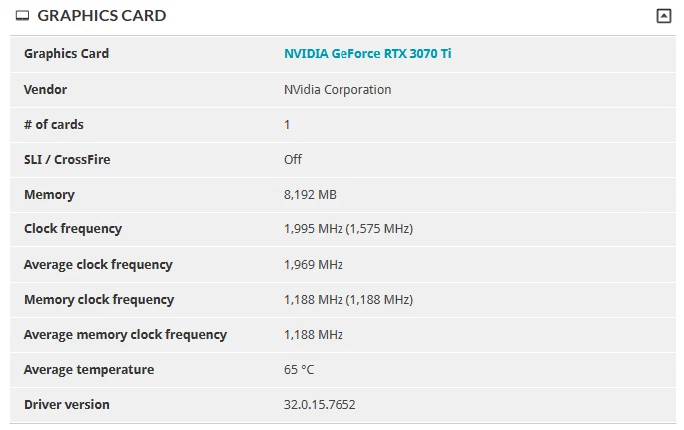Click the Average clock frequency label
Viewport: 684px width, 430px height.
[98, 264]
